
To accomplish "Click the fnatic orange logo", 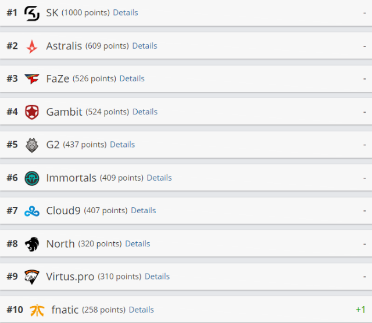I will point(37,310).
